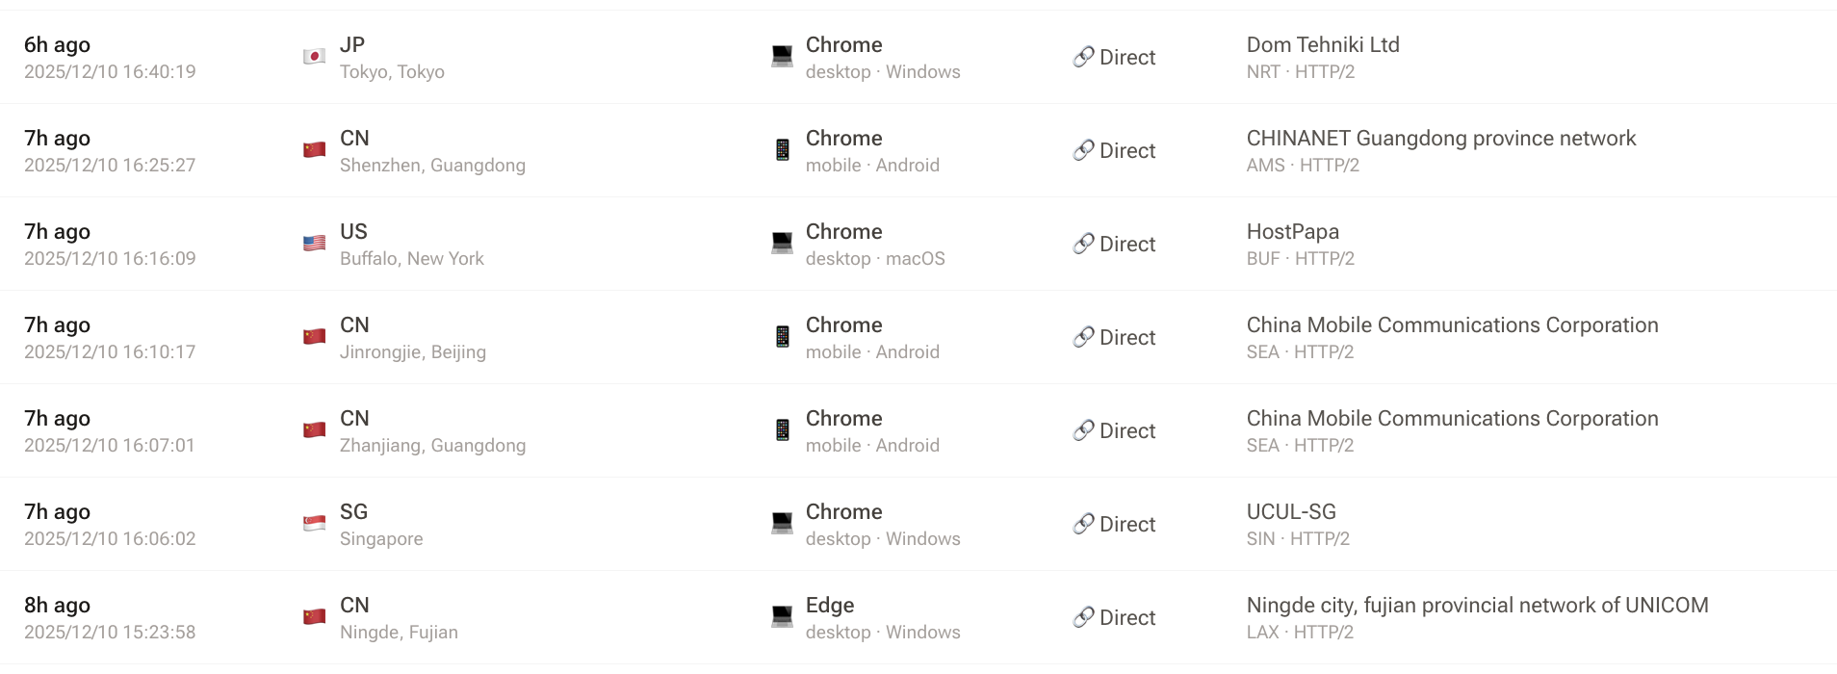The width and height of the screenshot is (1837, 674).
Task: Click the laptop icon in the Tokyo row
Action: (x=782, y=57)
